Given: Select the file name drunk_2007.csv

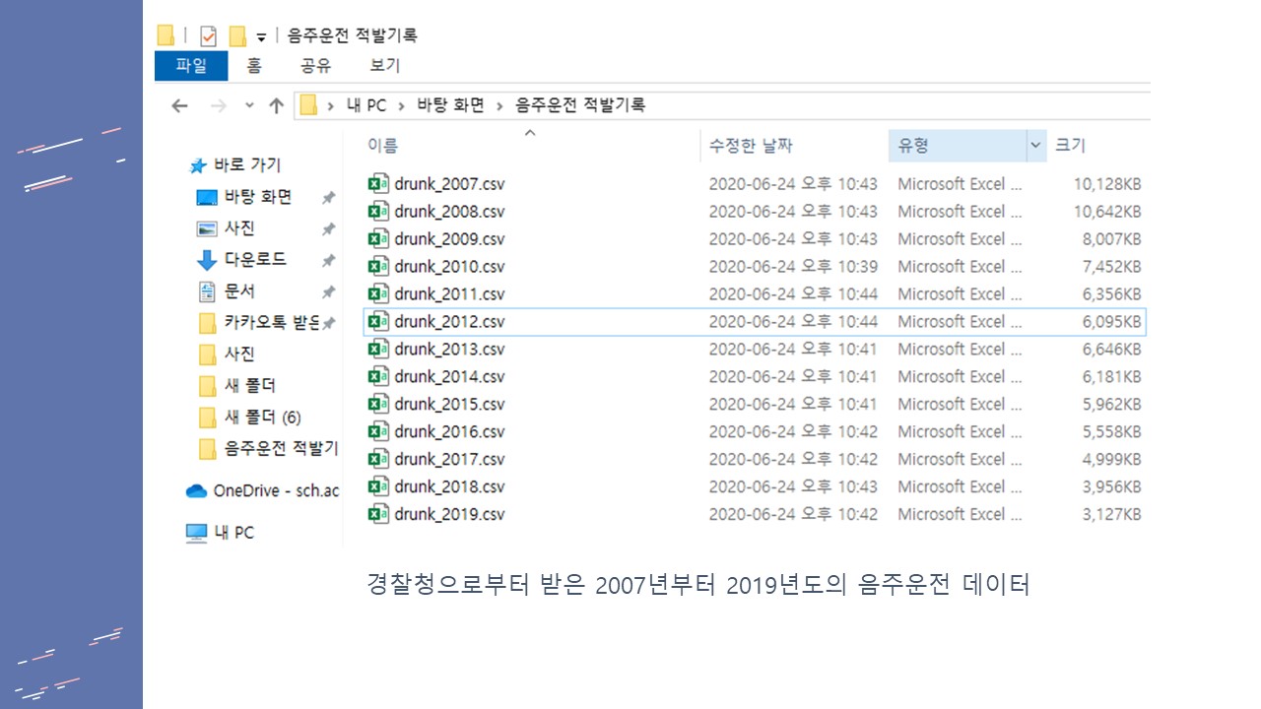Looking at the screenshot, I should pos(450,184).
